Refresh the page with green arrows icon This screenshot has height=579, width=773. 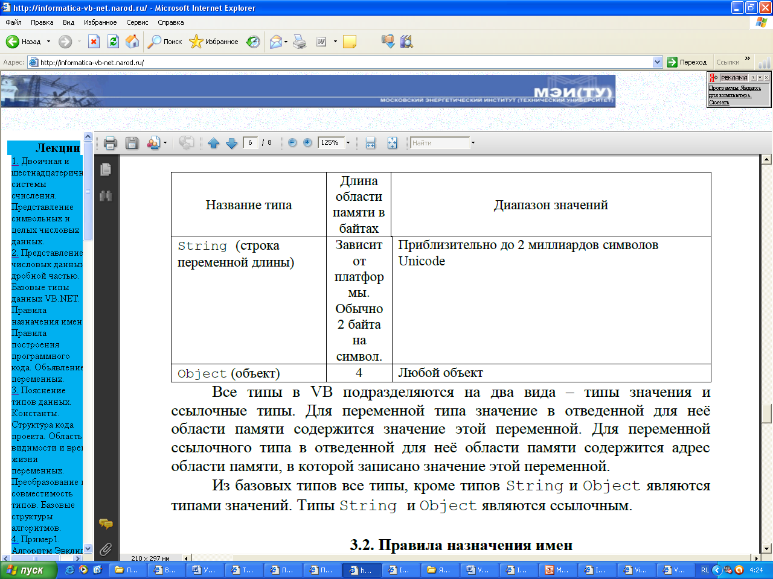(x=113, y=42)
